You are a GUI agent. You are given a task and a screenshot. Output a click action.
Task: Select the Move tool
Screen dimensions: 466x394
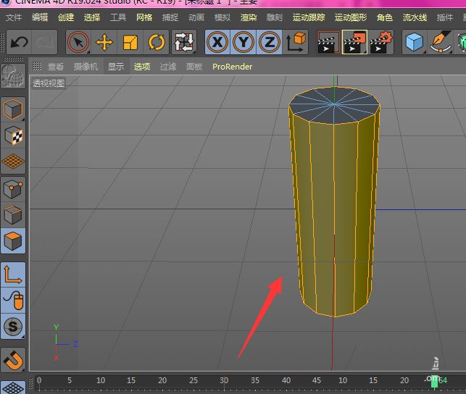104,43
